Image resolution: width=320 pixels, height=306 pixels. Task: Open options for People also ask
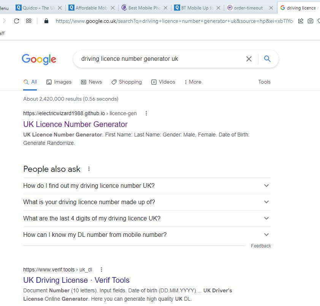(89, 169)
